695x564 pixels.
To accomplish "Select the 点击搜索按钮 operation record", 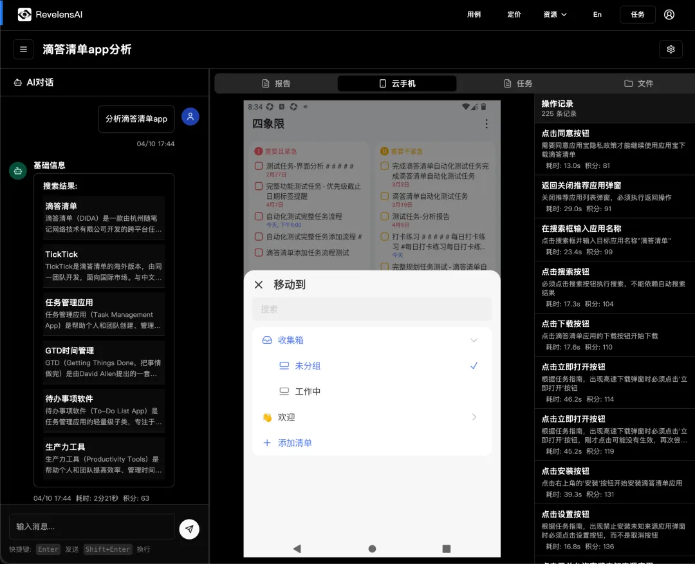I will tap(615, 287).
